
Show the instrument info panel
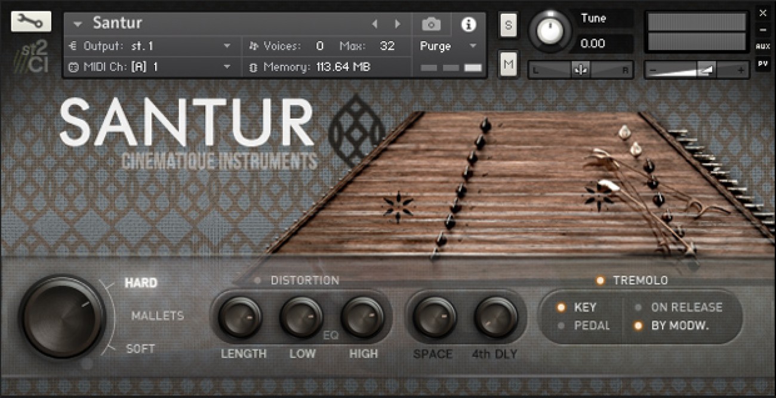(469, 24)
